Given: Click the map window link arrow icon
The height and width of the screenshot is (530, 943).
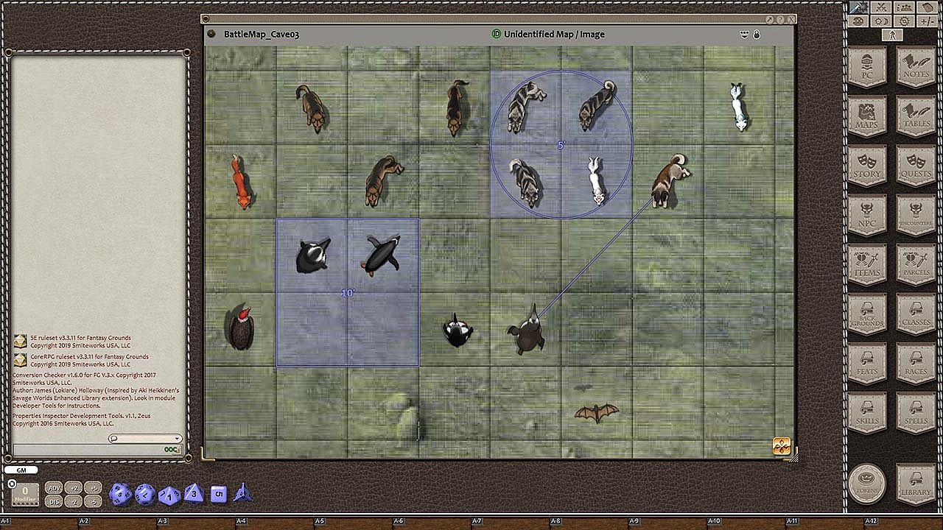Looking at the screenshot, I should click(x=770, y=20).
